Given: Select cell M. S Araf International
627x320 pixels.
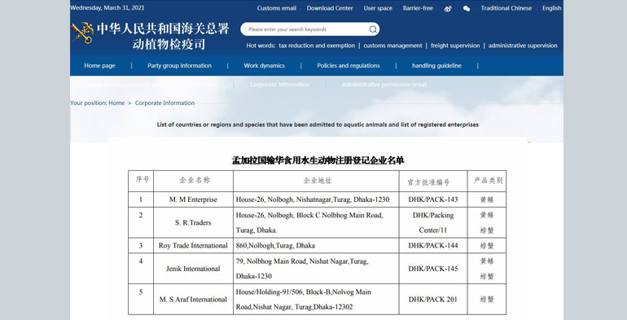Looking at the screenshot, I should coord(193,299).
